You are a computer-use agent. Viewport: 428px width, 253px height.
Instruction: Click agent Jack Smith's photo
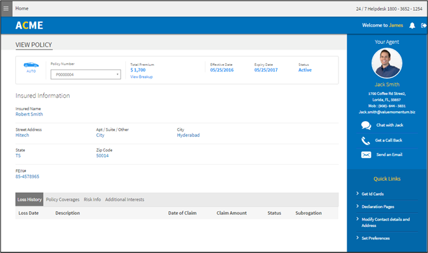[x=387, y=63]
